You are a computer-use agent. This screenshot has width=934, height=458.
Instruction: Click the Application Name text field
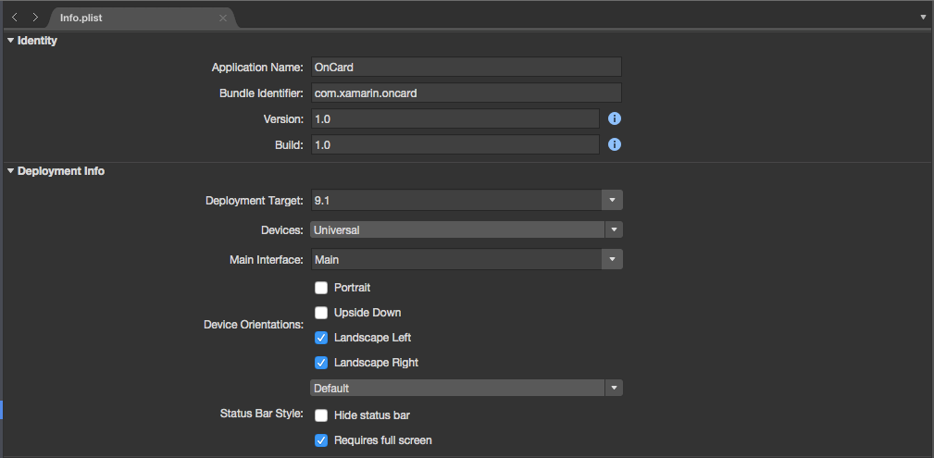point(466,67)
